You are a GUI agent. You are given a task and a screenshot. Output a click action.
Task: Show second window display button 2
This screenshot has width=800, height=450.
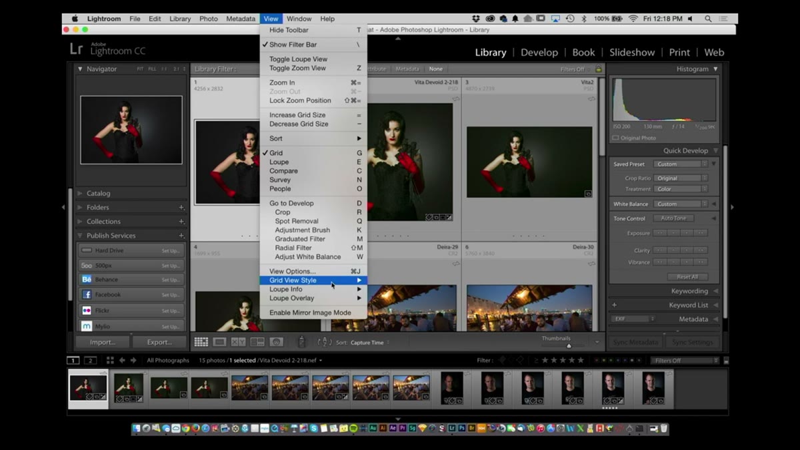[90, 360]
